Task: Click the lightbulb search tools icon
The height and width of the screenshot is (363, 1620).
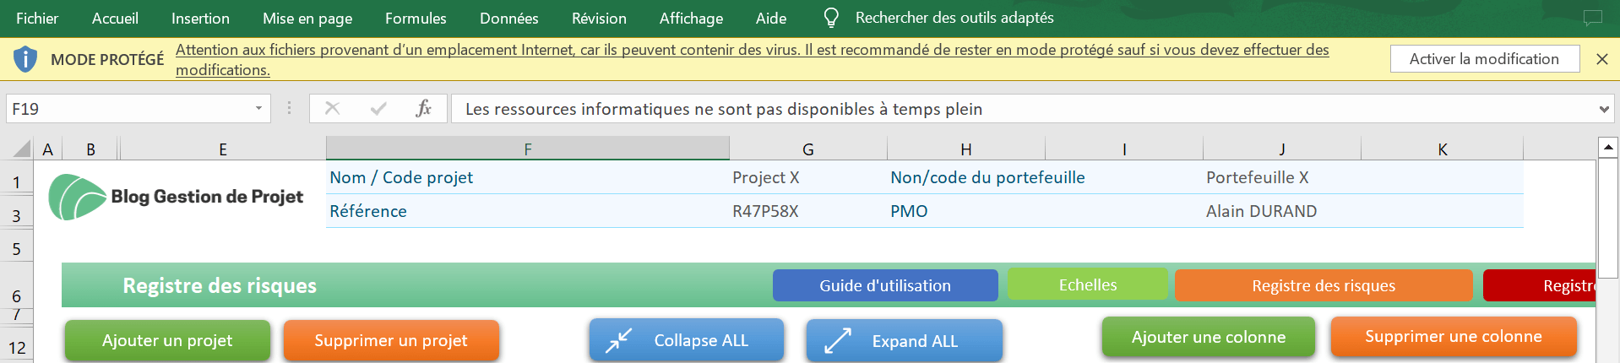Action: [831, 18]
